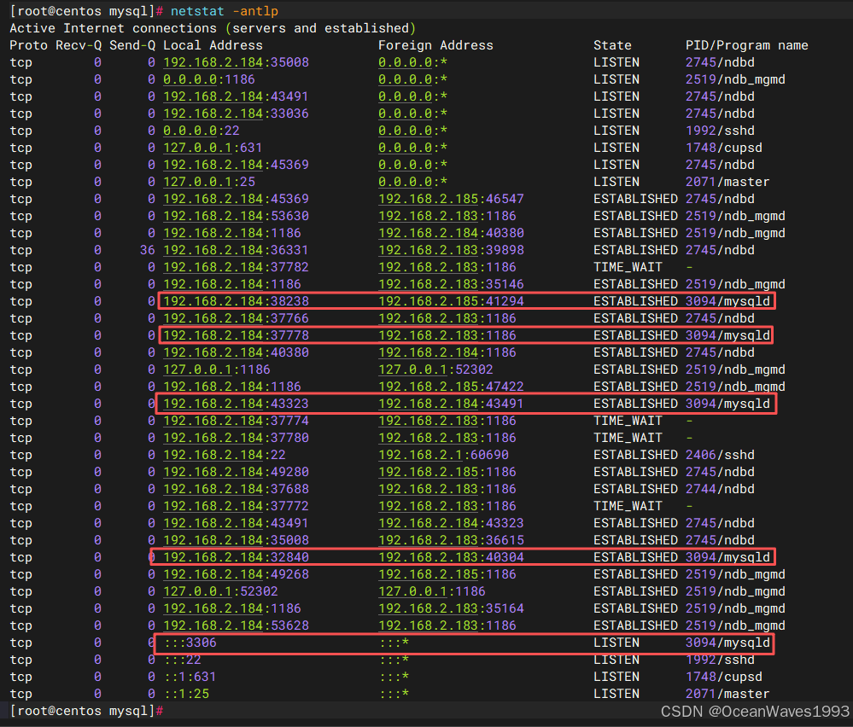
Task: Click foreign address 192.168.2.183:35146
Action: click(x=451, y=284)
